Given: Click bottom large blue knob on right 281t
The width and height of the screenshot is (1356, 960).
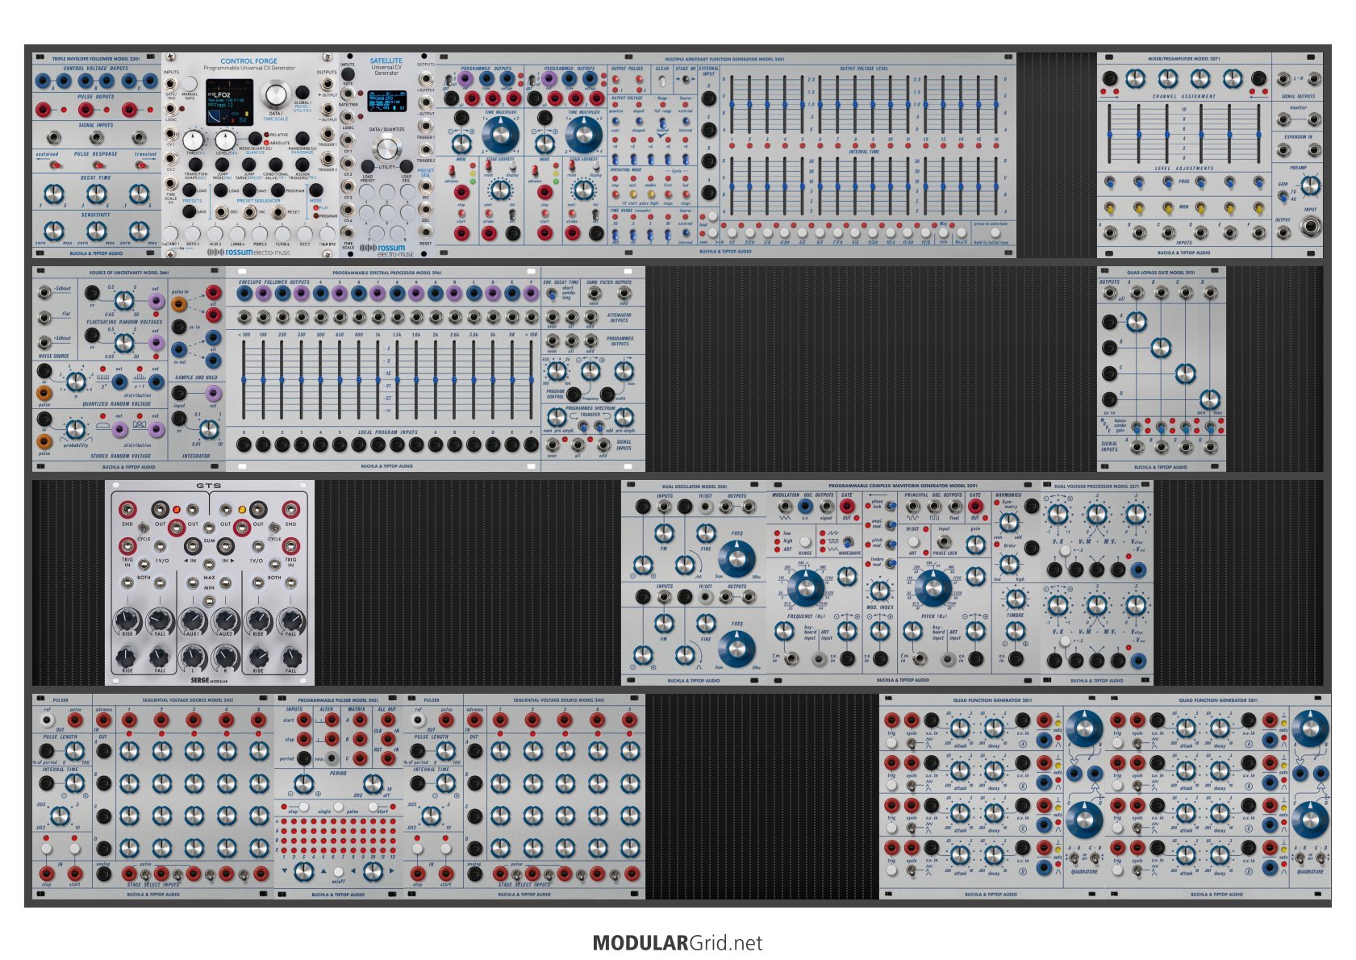Looking at the screenshot, I should pos(1309,820).
